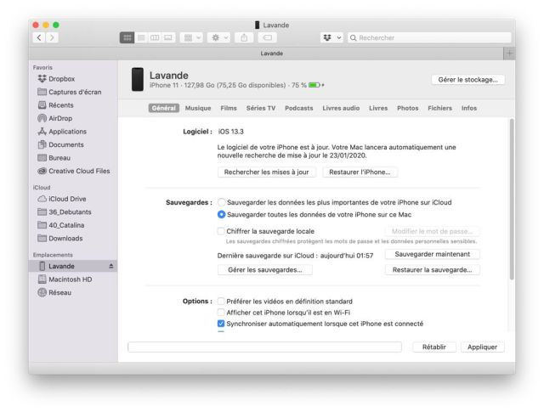This screenshot has width=544, height=412.
Task: Click the Rechercher search field
Action: tap(429, 37)
